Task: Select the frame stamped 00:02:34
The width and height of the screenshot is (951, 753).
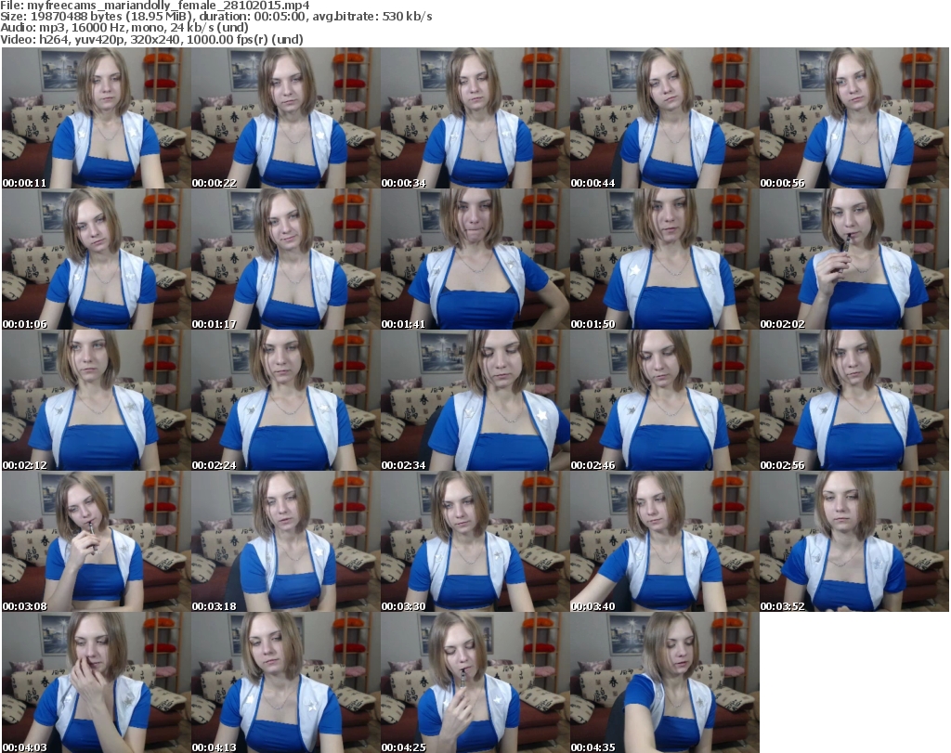Action: (x=475, y=400)
